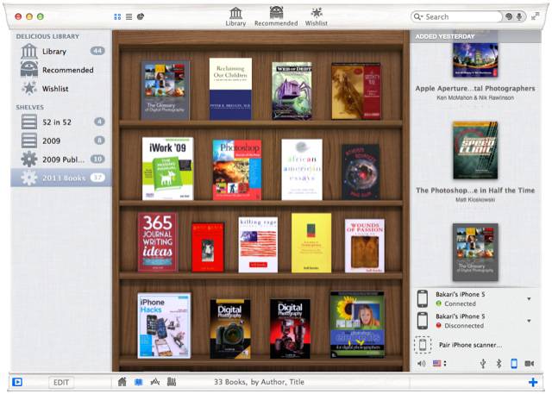
Task: Open the 2009 Publ... smart shelf
Action: pos(61,159)
